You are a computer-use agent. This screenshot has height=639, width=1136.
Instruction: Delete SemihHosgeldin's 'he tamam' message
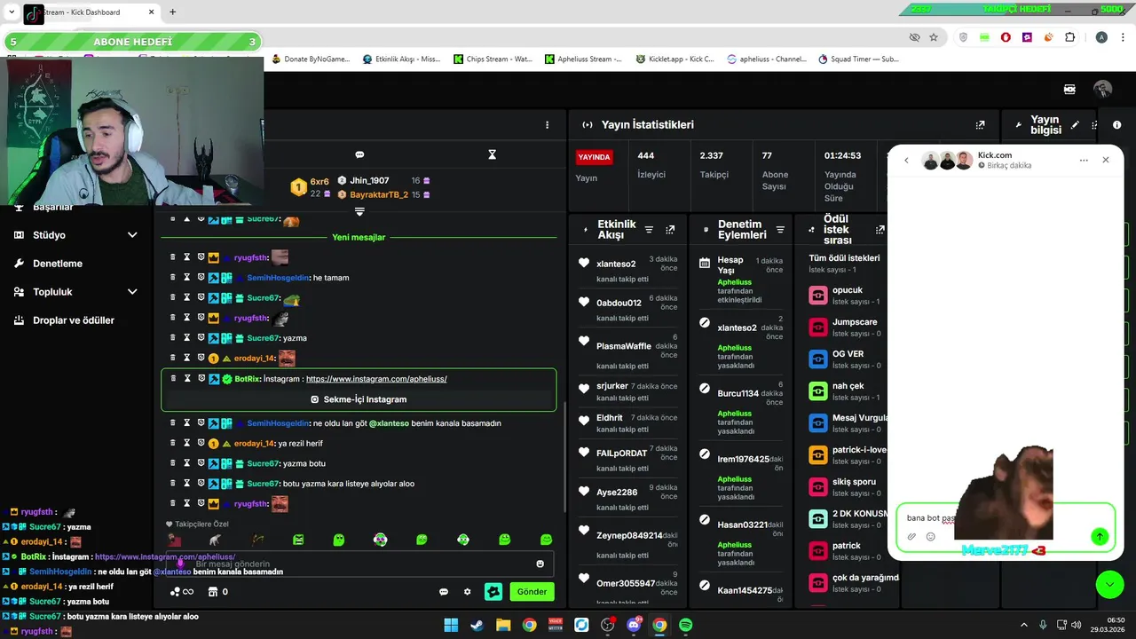[x=173, y=278]
